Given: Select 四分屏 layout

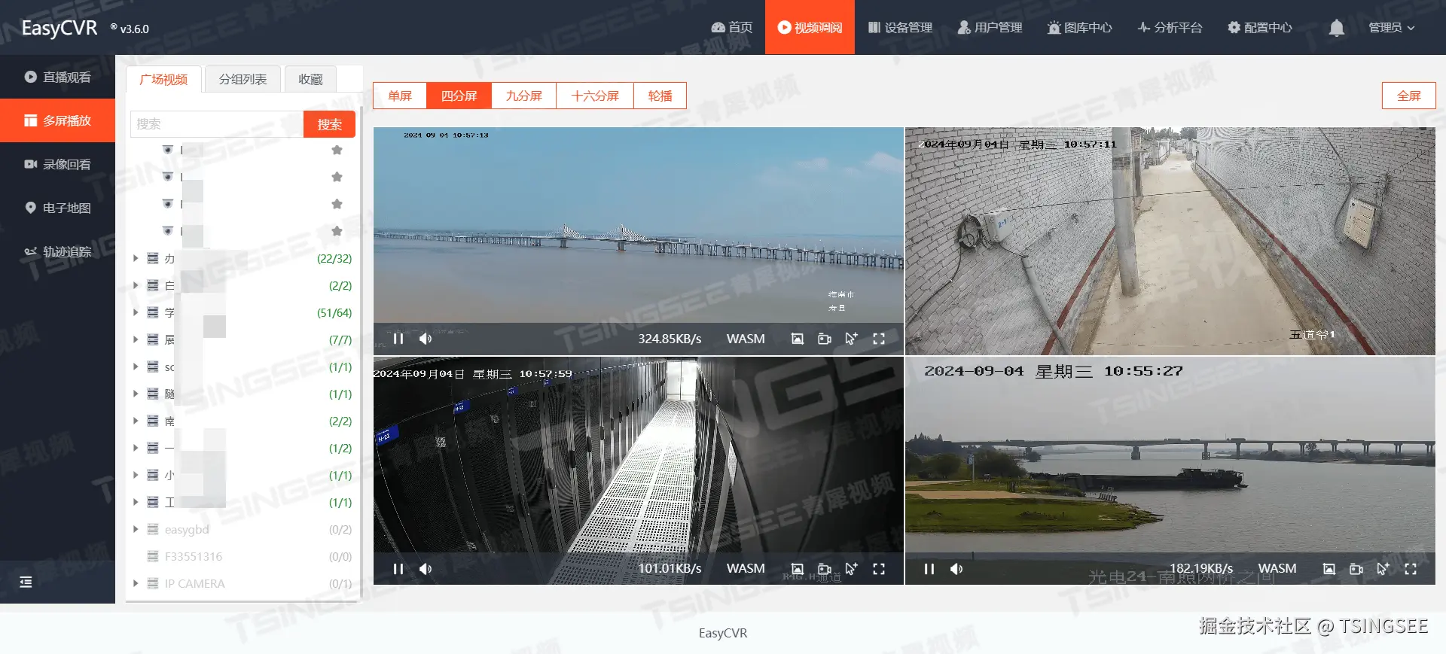Looking at the screenshot, I should click(x=459, y=96).
